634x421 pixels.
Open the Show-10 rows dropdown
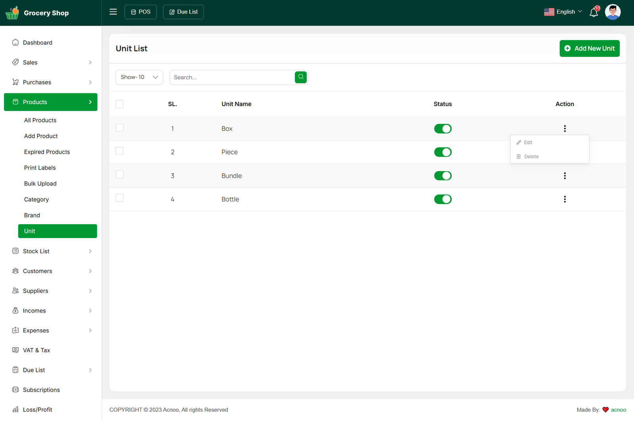coord(139,77)
